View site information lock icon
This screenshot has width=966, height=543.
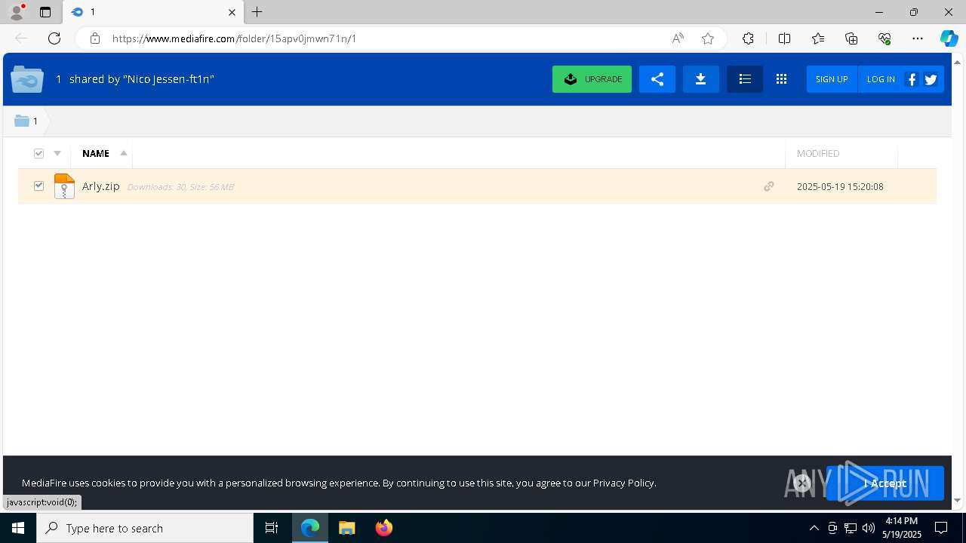95,38
